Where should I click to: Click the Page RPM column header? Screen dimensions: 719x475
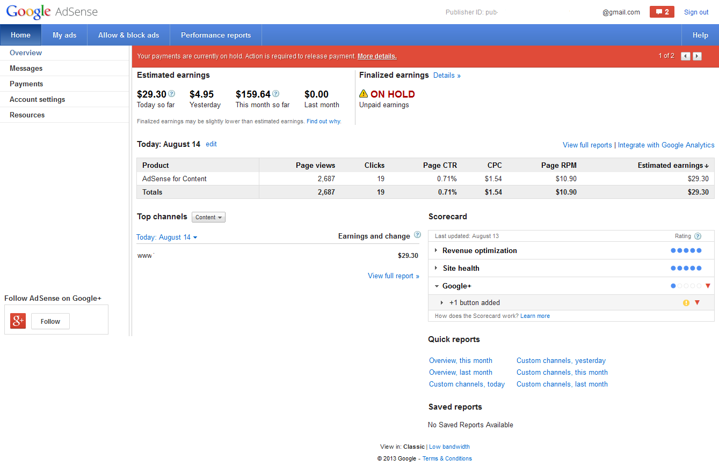click(559, 165)
